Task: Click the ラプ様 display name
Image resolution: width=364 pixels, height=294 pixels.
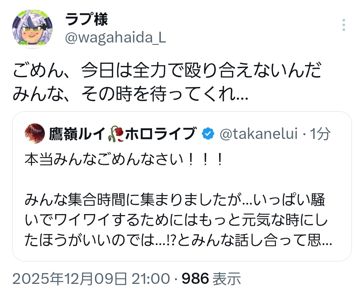Action: 86,20
